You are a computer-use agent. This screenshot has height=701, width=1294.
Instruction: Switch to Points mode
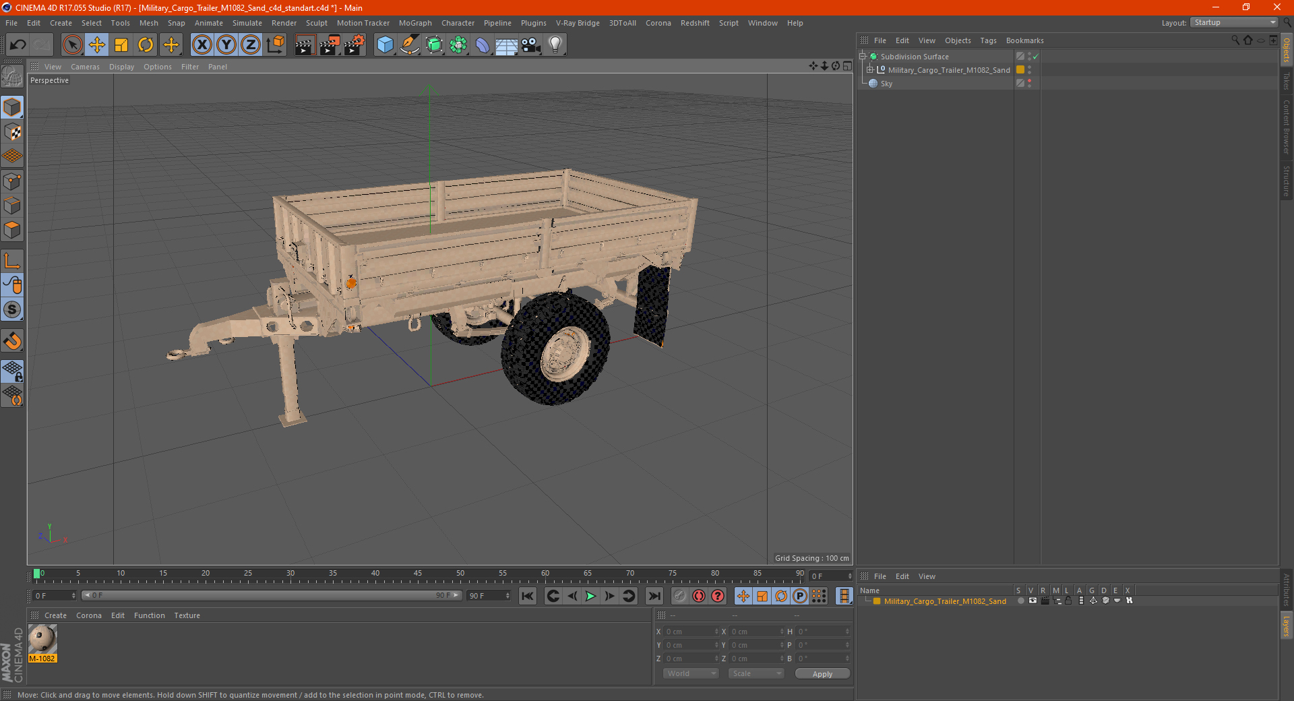click(12, 181)
